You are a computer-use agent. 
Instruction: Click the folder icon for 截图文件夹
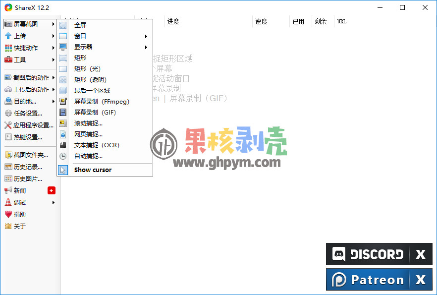click(8, 155)
